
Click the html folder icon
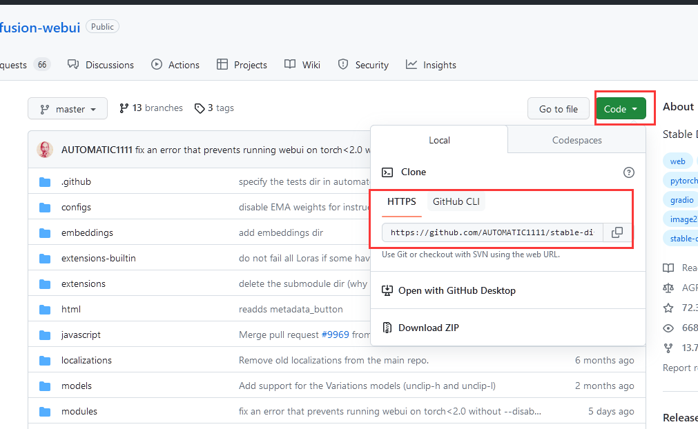click(x=44, y=310)
